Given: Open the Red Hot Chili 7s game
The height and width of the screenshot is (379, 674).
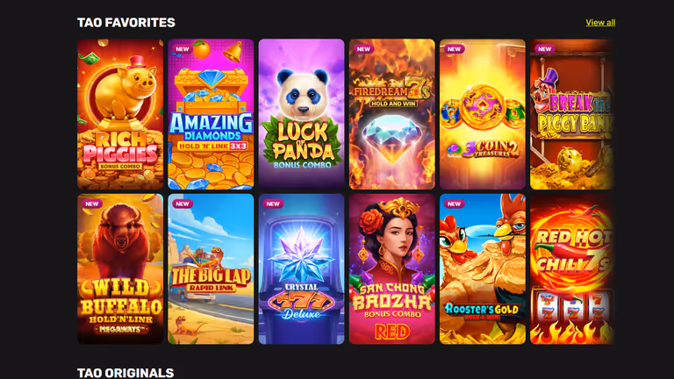Looking at the screenshot, I should [x=571, y=269].
